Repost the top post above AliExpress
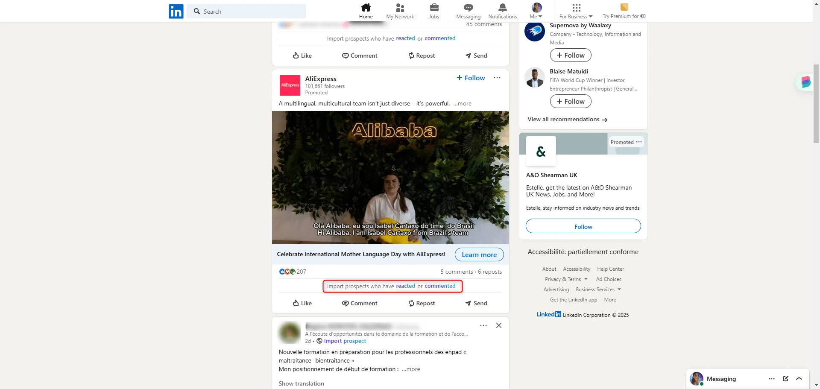 [x=421, y=56]
